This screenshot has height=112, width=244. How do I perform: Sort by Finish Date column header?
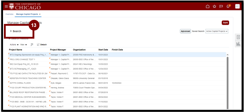pyautogui.click(x=117, y=50)
